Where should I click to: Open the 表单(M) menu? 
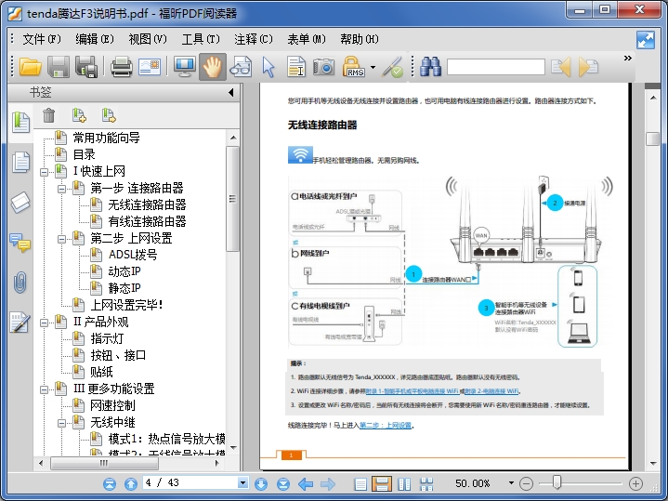[x=307, y=39]
